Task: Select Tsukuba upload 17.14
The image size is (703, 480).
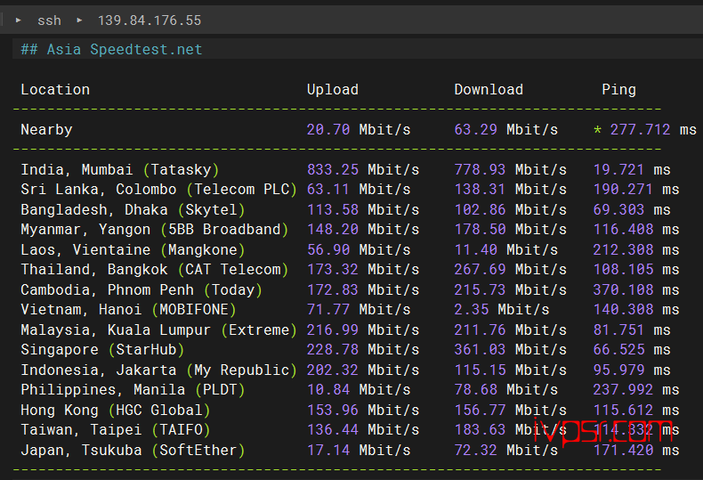Action: [x=328, y=450]
